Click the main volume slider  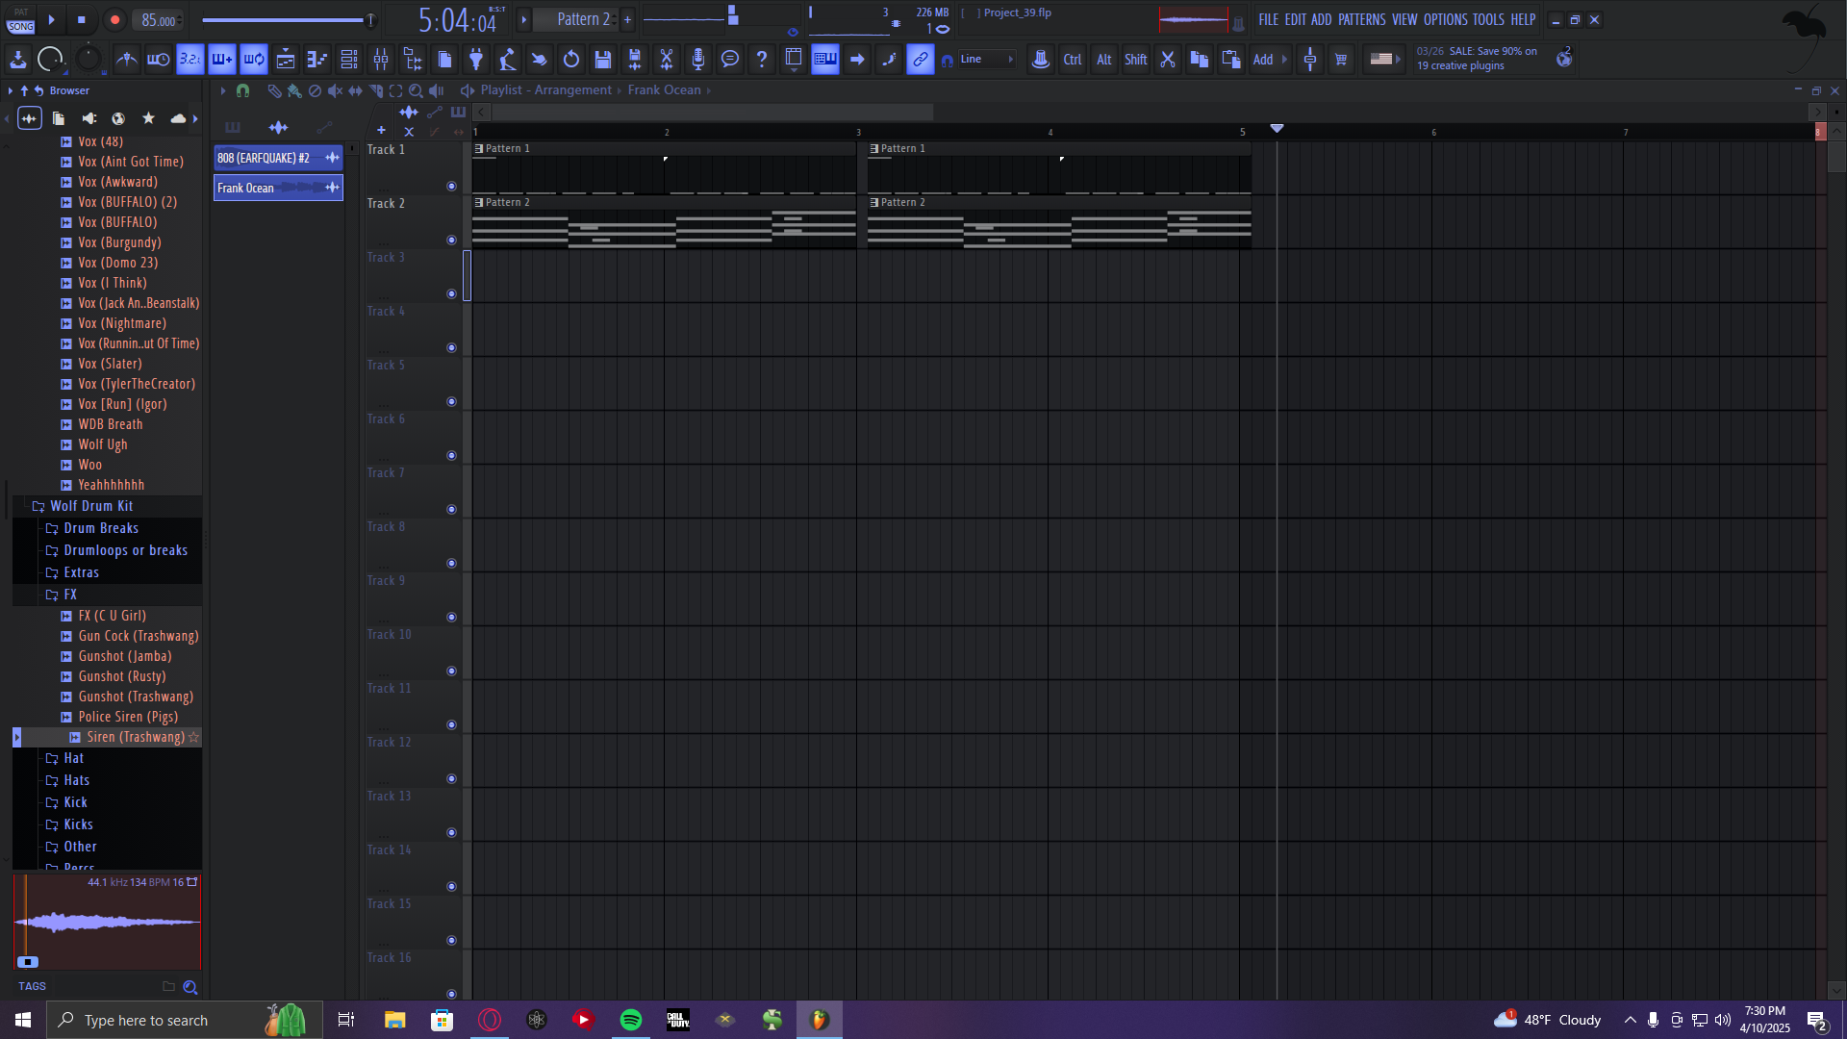tap(286, 20)
